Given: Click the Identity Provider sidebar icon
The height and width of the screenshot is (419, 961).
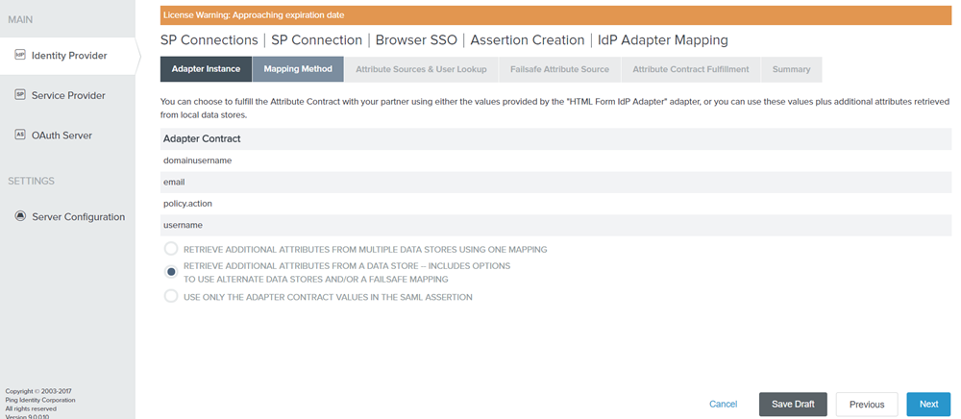Looking at the screenshot, I should coord(20,56).
